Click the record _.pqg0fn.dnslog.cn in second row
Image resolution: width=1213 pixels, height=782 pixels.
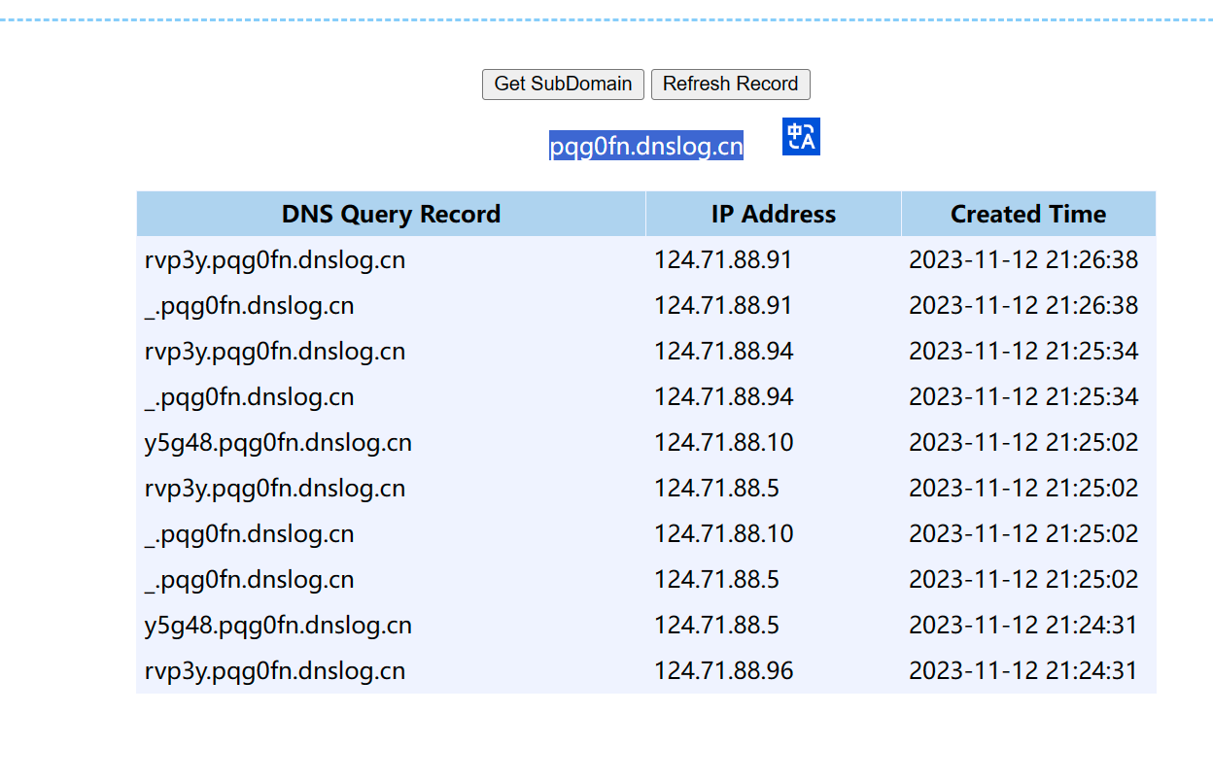tap(248, 305)
